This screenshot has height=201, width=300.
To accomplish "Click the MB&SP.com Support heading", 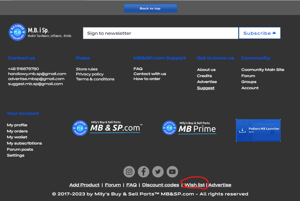I will [x=160, y=58].
